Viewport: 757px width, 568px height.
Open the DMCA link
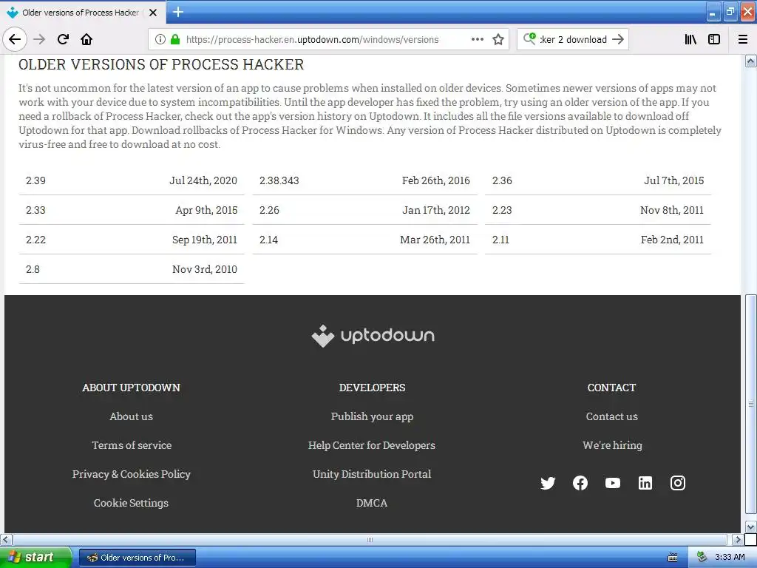(x=372, y=503)
